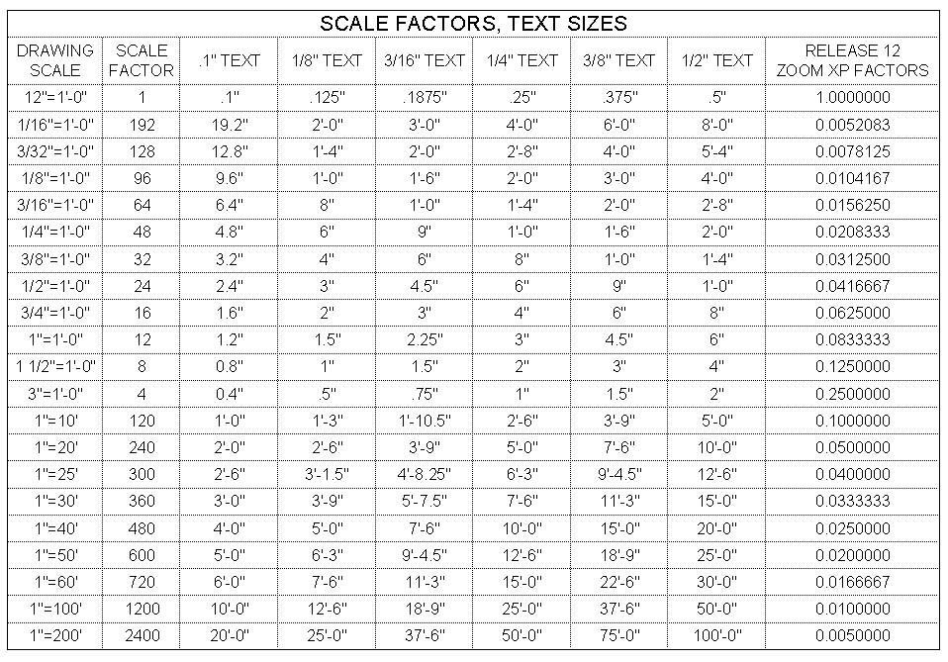Click the table title SCALE FACTORS, TEXT SIZES
Viewport: 948px width, 662px height.
[x=473, y=23]
